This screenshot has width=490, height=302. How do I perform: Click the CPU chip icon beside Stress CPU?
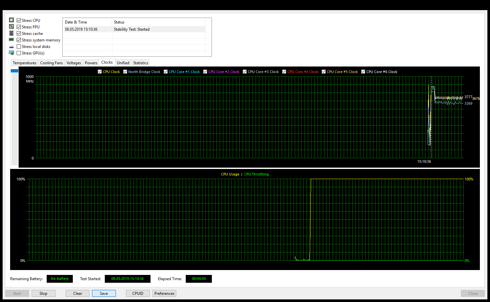point(11,20)
